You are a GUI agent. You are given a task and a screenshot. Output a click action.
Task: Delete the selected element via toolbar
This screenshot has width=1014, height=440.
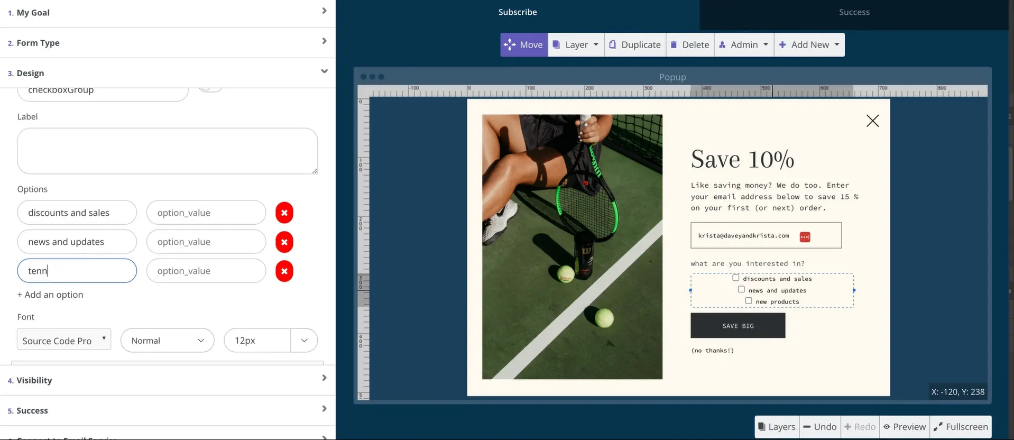pyautogui.click(x=690, y=45)
